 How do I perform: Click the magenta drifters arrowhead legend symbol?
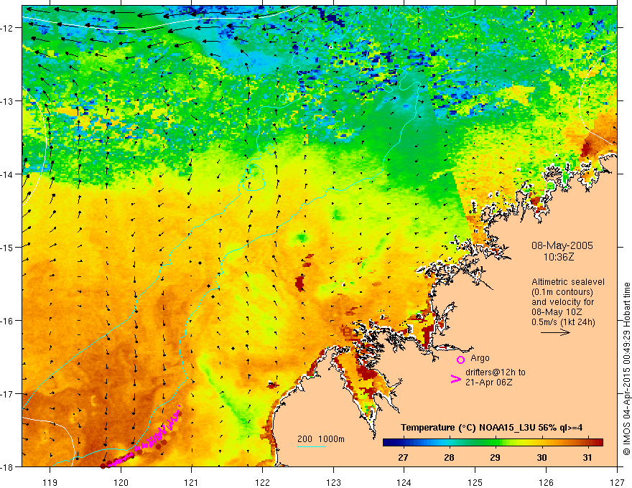[x=455, y=379]
